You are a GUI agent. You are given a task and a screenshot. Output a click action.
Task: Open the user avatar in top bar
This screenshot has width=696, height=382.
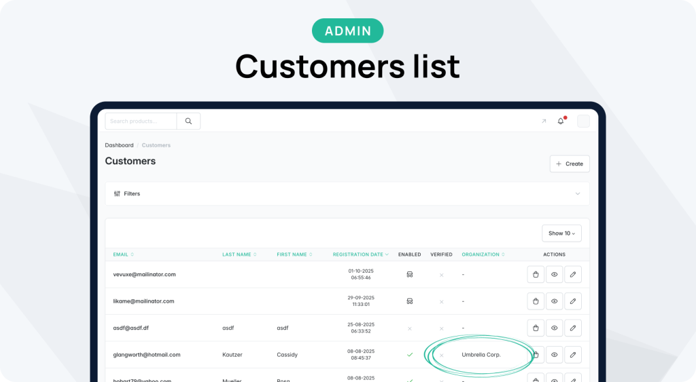583,121
